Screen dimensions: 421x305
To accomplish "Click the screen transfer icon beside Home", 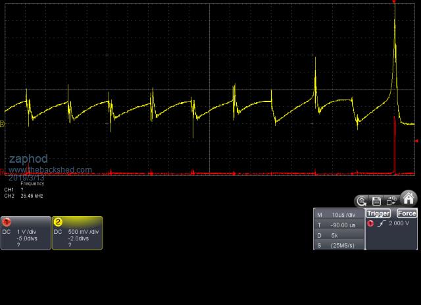I will 392,201.
